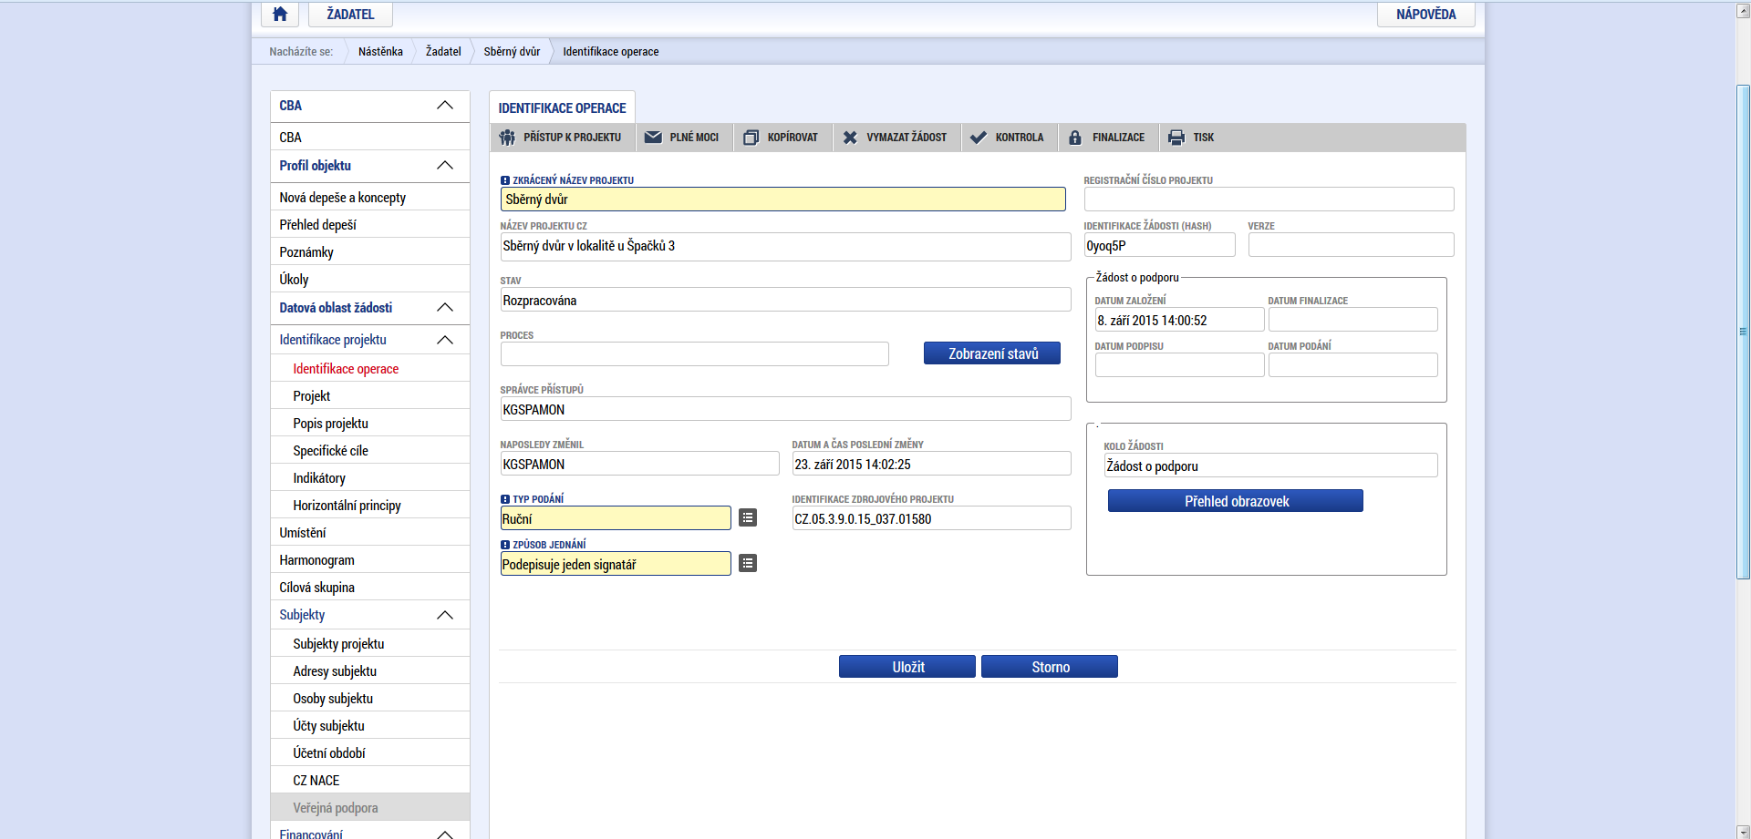Open Adresy subjektu in sidebar

[370, 671]
